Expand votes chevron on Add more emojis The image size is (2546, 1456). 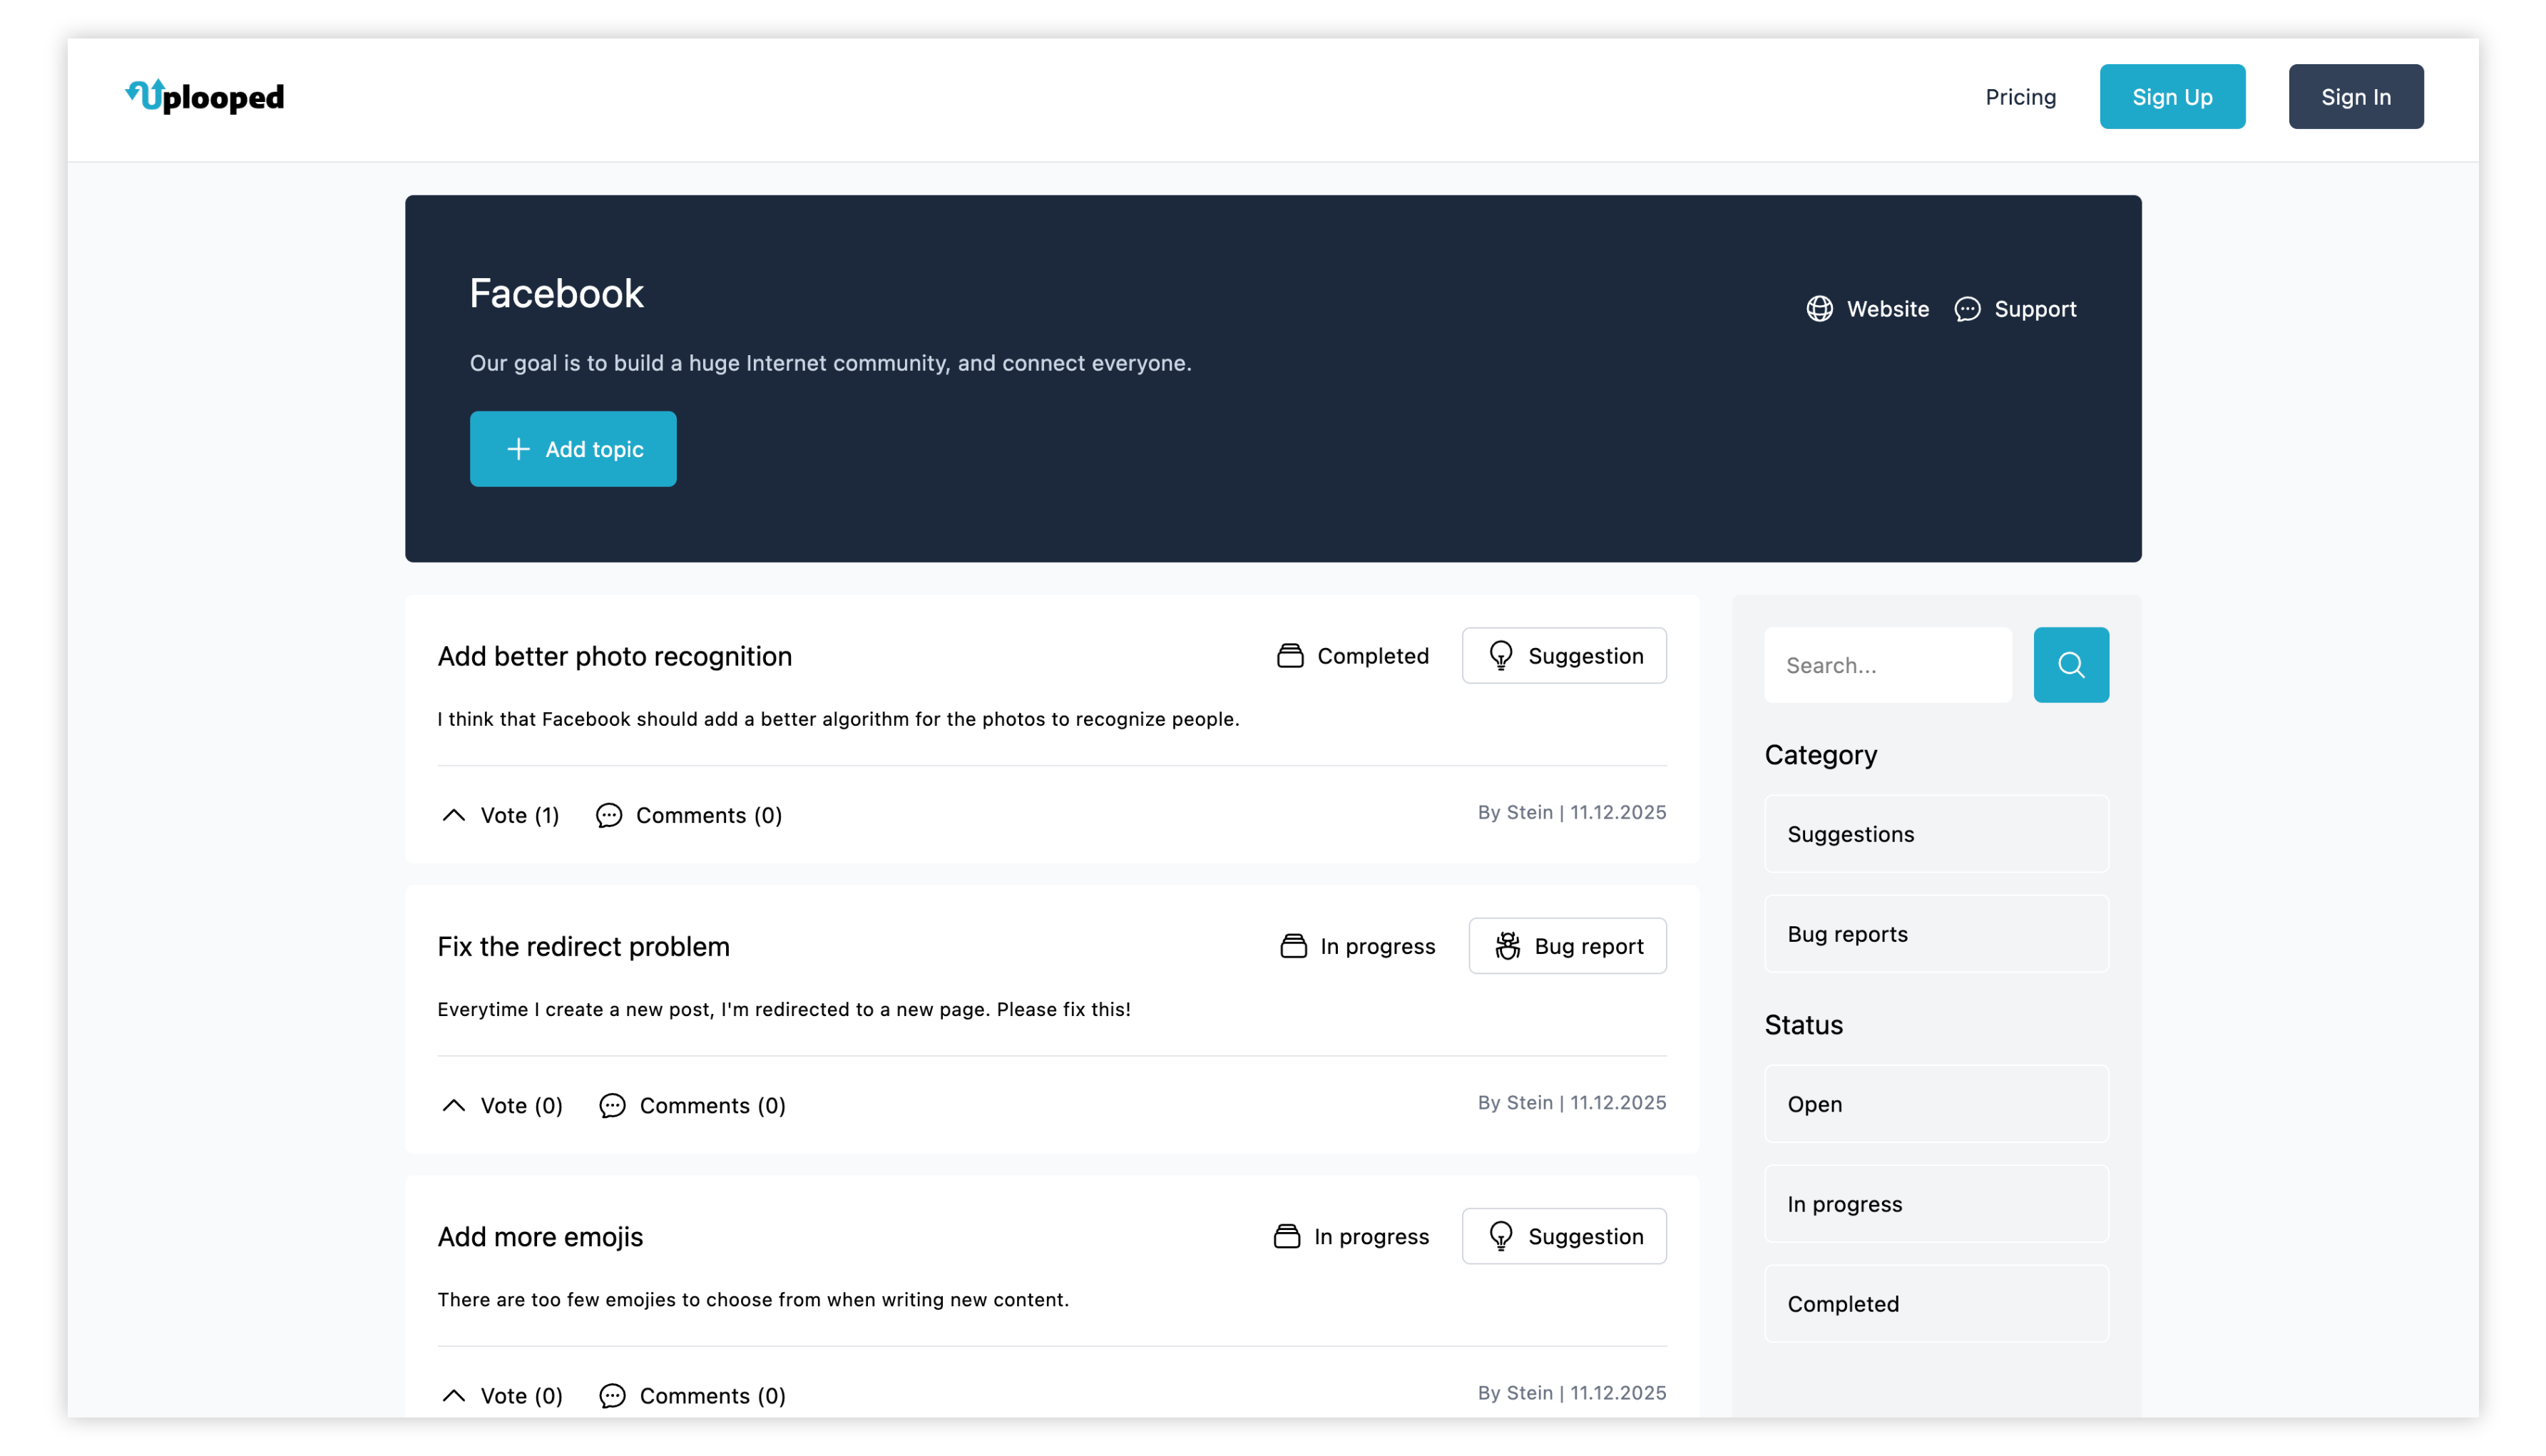pos(455,1396)
